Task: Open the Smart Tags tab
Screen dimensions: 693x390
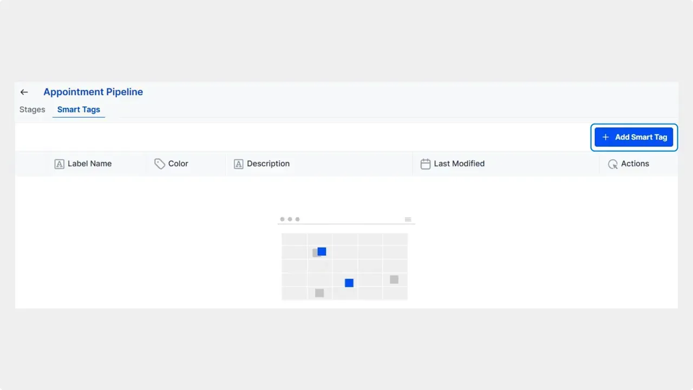Action: coord(79,109)
